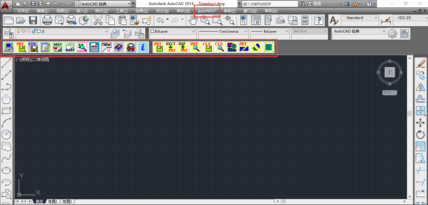Click the ViewCube top face 上
This screenshot has width=428, height=205.
pyautogui.click(x=390, y=72)
